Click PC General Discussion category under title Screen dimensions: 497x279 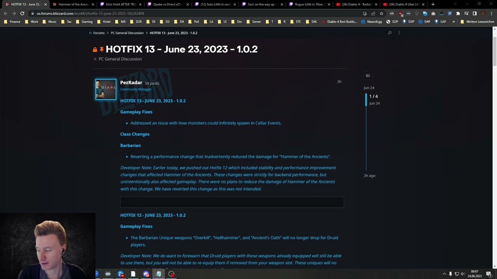click(x=120, y=59)
